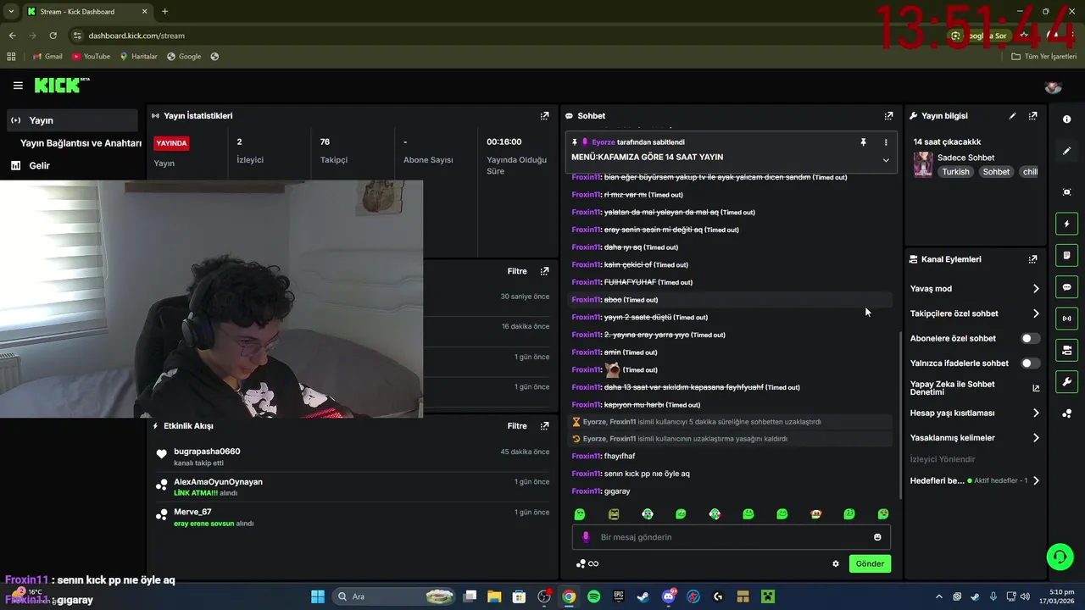Click the chat panel scrollbar
1085x610 pixels.
899,415
